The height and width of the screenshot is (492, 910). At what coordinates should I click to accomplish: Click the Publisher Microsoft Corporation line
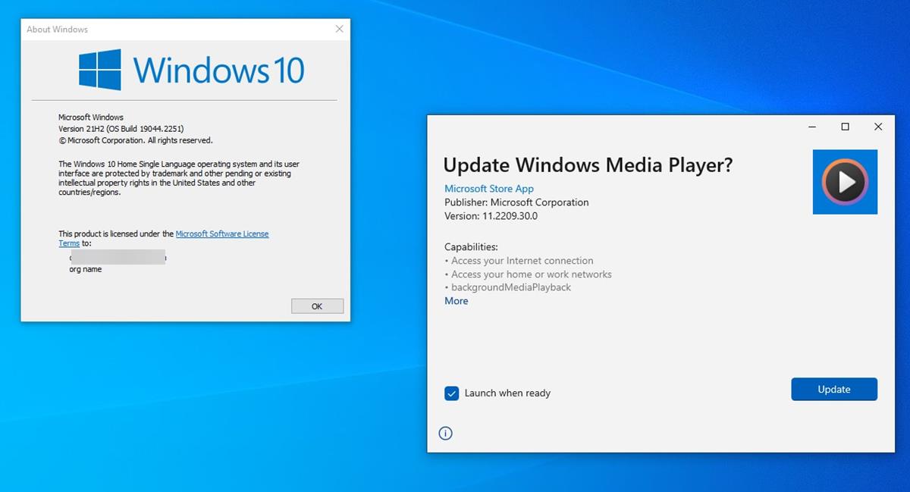coord(516,202)
